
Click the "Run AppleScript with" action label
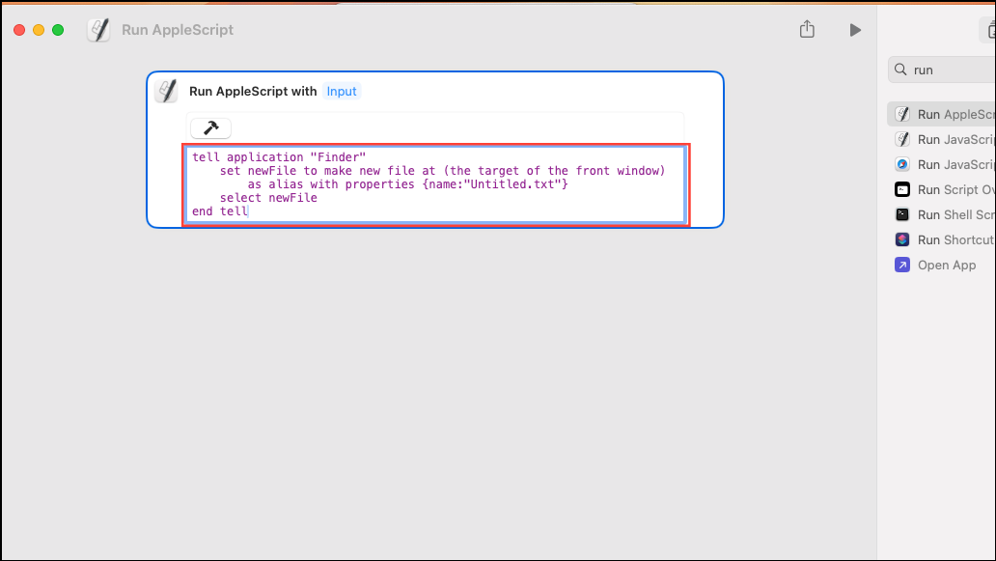(253, 91)
